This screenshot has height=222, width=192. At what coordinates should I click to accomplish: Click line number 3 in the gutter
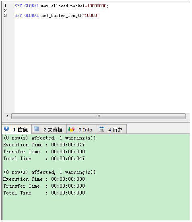tap(5, 15)
